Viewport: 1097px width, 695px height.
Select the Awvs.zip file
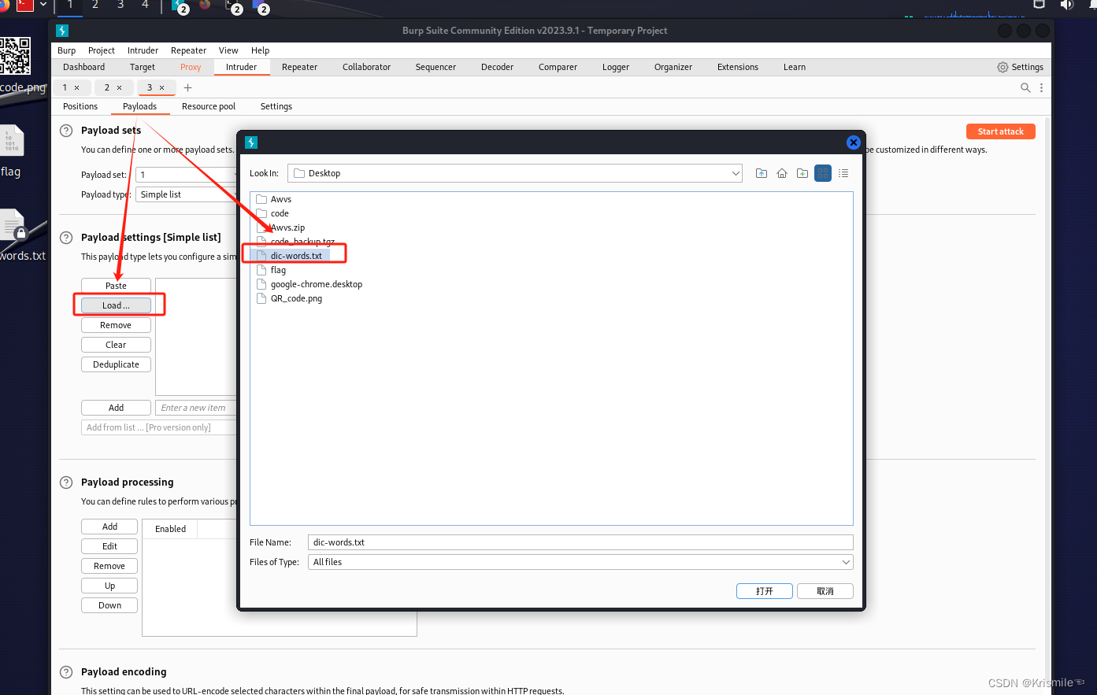[280, 227]
